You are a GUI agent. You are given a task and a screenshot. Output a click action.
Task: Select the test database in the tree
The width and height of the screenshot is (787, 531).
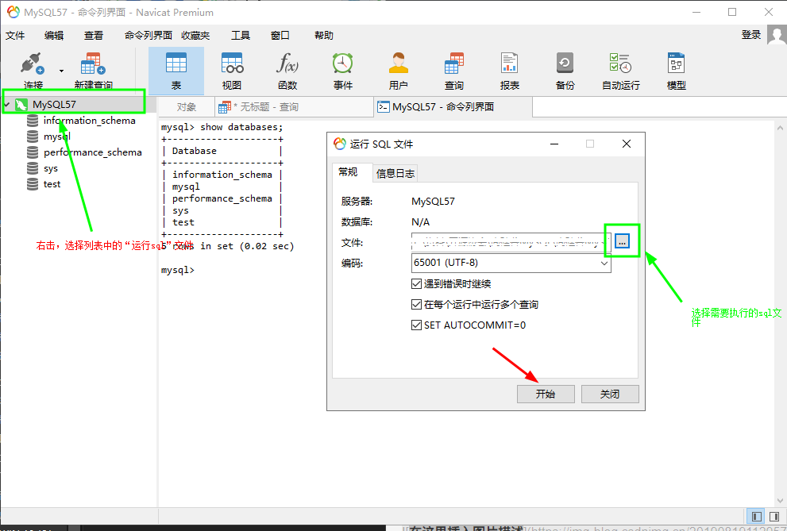pos(52,184)
